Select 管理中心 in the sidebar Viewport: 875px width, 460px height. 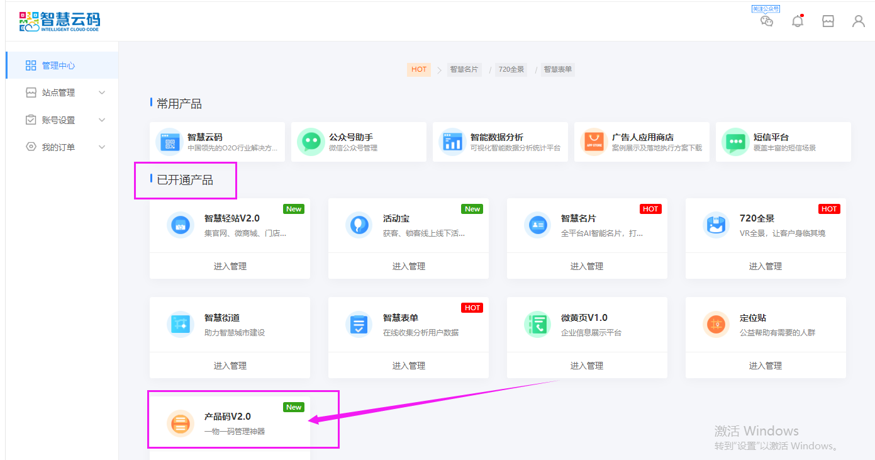(59, 65)
